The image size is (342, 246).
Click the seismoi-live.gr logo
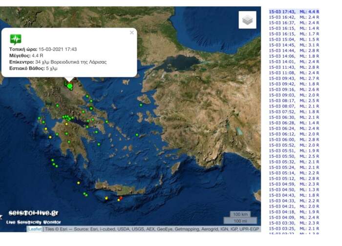coord(33,214)
